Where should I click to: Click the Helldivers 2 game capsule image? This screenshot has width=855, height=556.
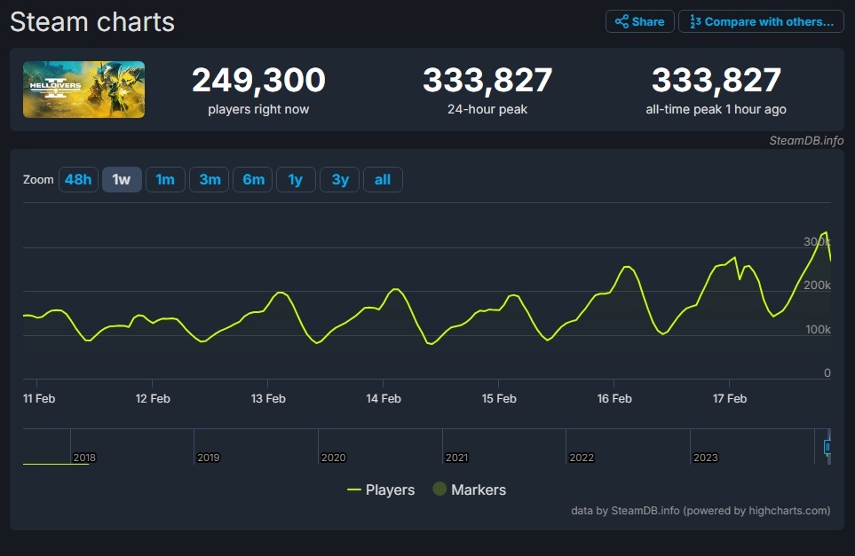tap(83, 89)
